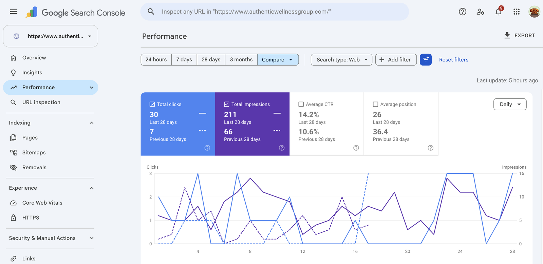The image size is (543, 264).
Task: Click the Export download arrow icon
Action: click(507, 35)
